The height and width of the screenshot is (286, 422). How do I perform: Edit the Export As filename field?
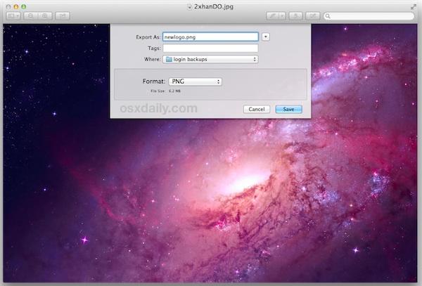(x=210, y=37)
